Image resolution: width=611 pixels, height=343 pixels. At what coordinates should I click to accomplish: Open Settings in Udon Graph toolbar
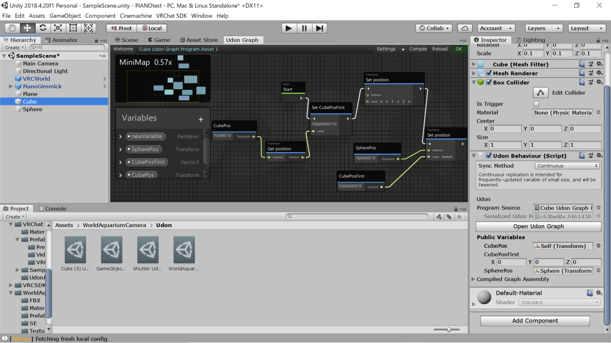coord(390,49)
